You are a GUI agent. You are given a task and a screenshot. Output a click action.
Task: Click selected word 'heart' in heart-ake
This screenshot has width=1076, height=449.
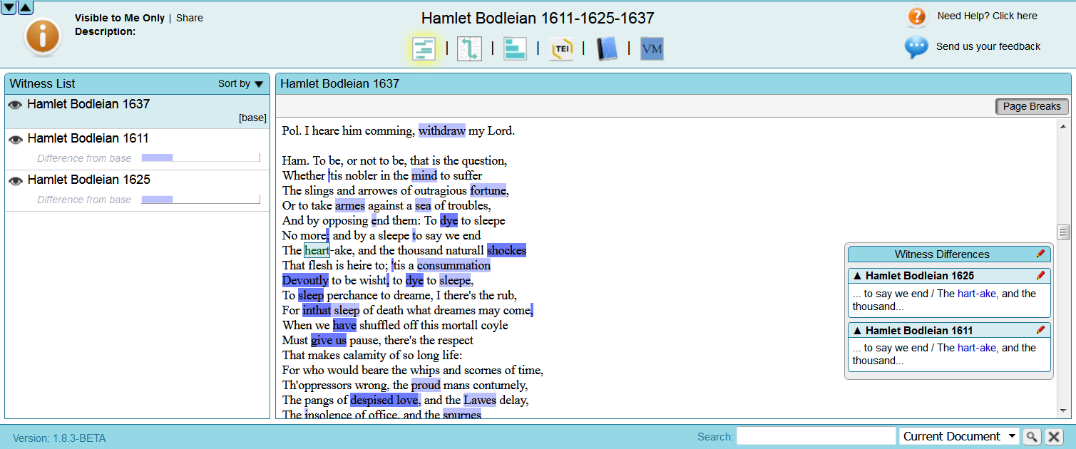317,250
